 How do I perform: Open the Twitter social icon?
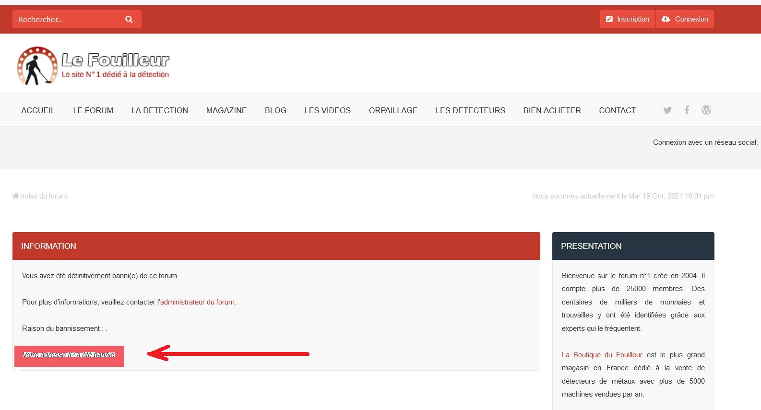[x=667, y=110]
